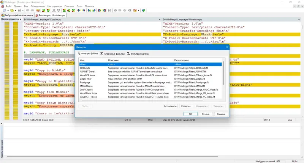Copy all differences to the left
This screenshot has height=163, width=304.
point(104,10)
